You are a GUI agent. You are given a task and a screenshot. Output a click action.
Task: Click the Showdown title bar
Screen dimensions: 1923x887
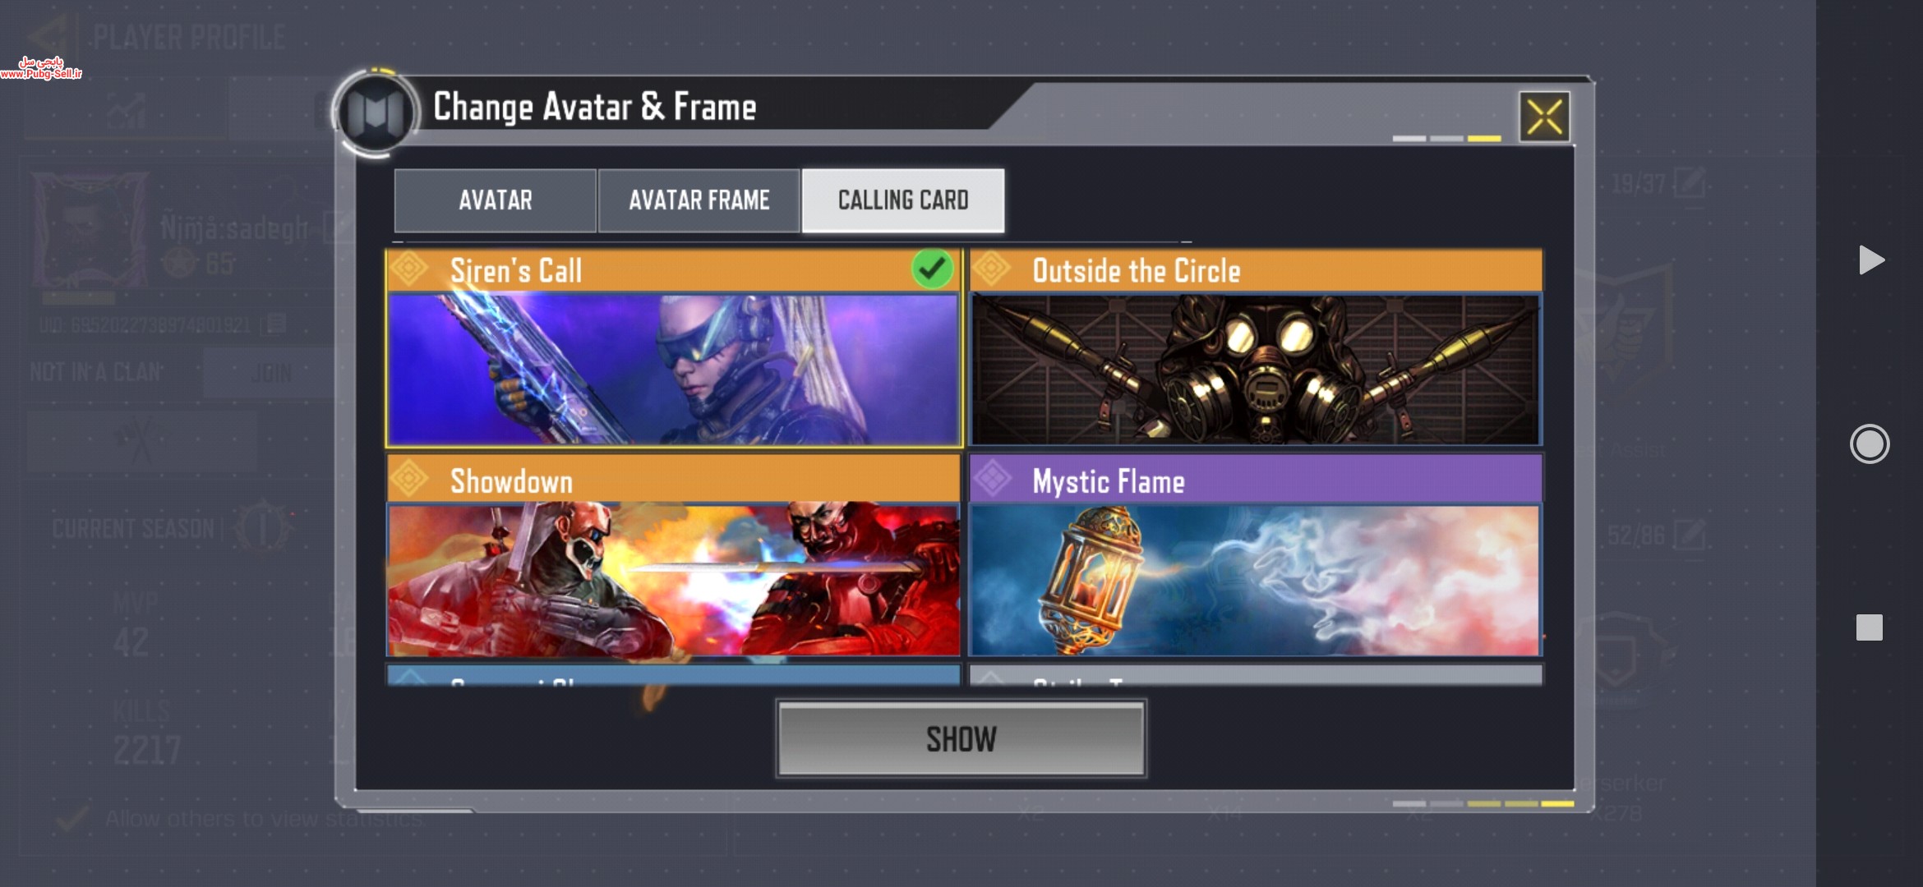[673, 480]
